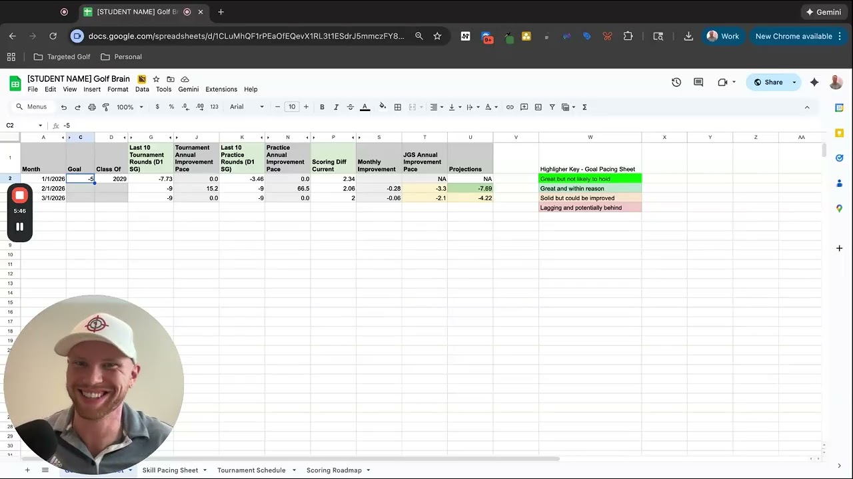Screen dimensions: 853x479
Task: Open the Chrome downloads icon
Action: point(688,37)
